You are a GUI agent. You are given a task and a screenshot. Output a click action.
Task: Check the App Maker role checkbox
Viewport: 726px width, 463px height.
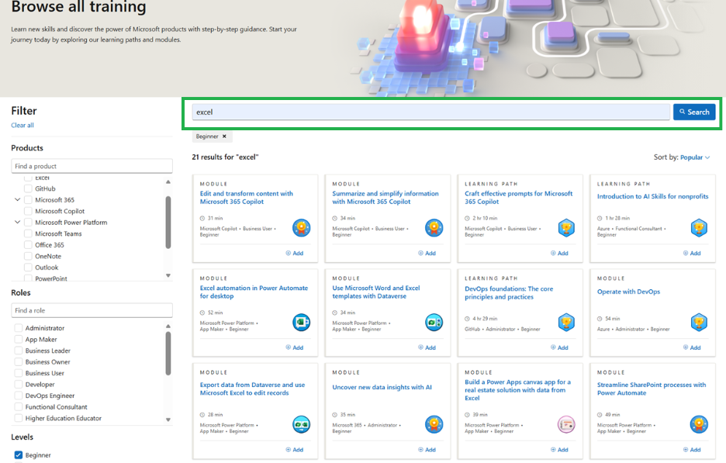click(19, 340)
